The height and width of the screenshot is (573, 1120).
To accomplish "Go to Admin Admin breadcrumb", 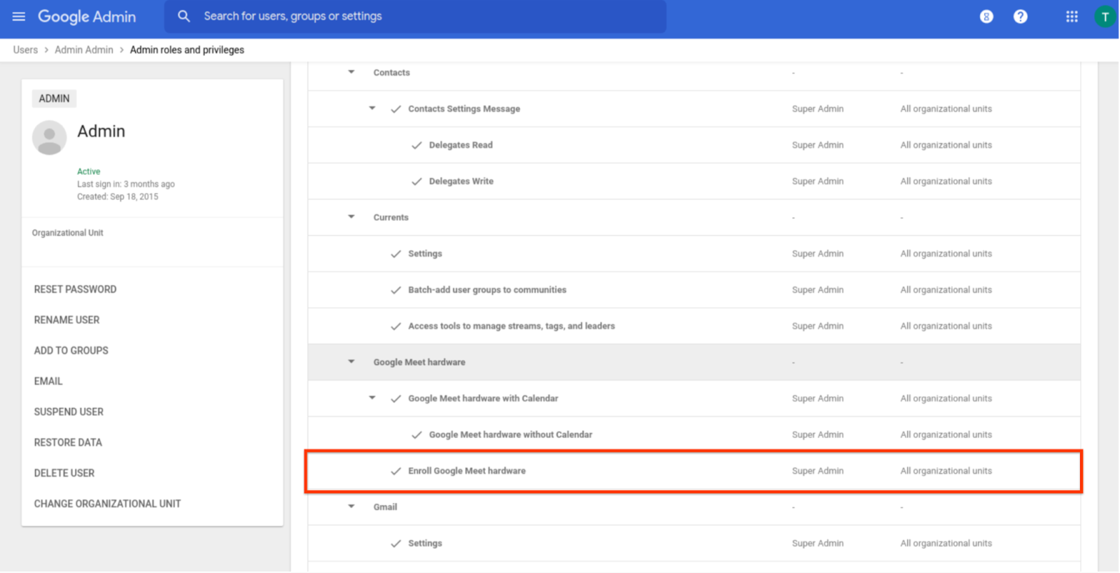I will tap(84, 50).
